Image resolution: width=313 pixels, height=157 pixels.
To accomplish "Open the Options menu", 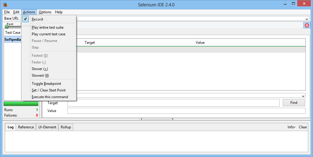I will 45,12.
